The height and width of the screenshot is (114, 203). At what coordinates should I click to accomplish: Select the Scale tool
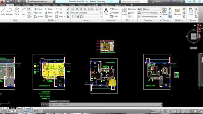coord(49,16)
